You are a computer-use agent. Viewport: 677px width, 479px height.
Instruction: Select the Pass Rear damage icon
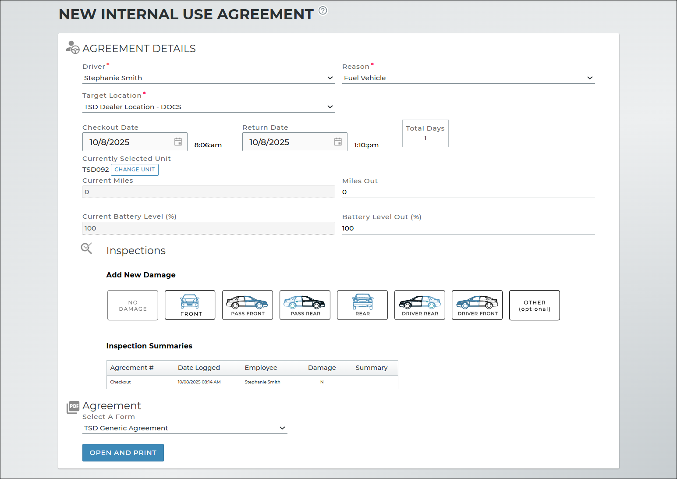click(305, 305)
